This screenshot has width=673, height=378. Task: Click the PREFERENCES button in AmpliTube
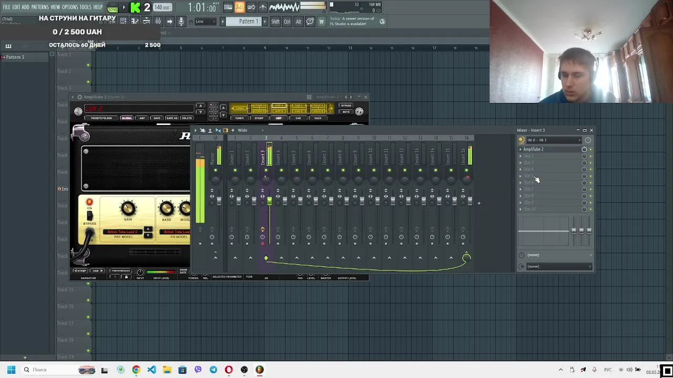pyautogui.click(x=121, y=271)
